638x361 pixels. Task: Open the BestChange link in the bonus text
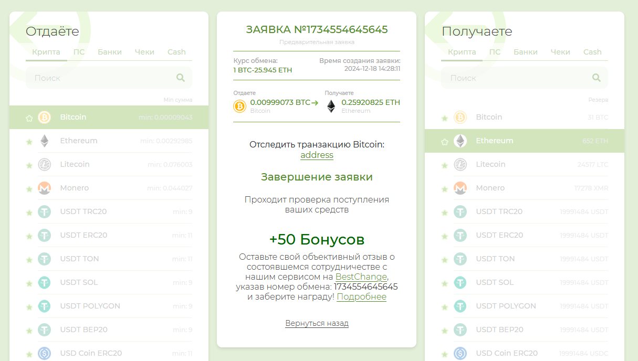(x=361, y=277)
